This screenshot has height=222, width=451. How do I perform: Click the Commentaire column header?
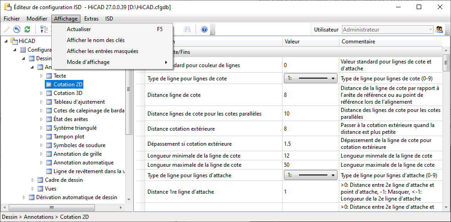pos(358,42)
